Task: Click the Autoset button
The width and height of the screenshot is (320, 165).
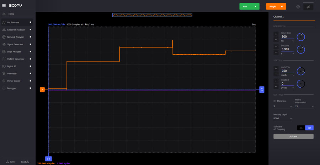Action: (293, 136)
